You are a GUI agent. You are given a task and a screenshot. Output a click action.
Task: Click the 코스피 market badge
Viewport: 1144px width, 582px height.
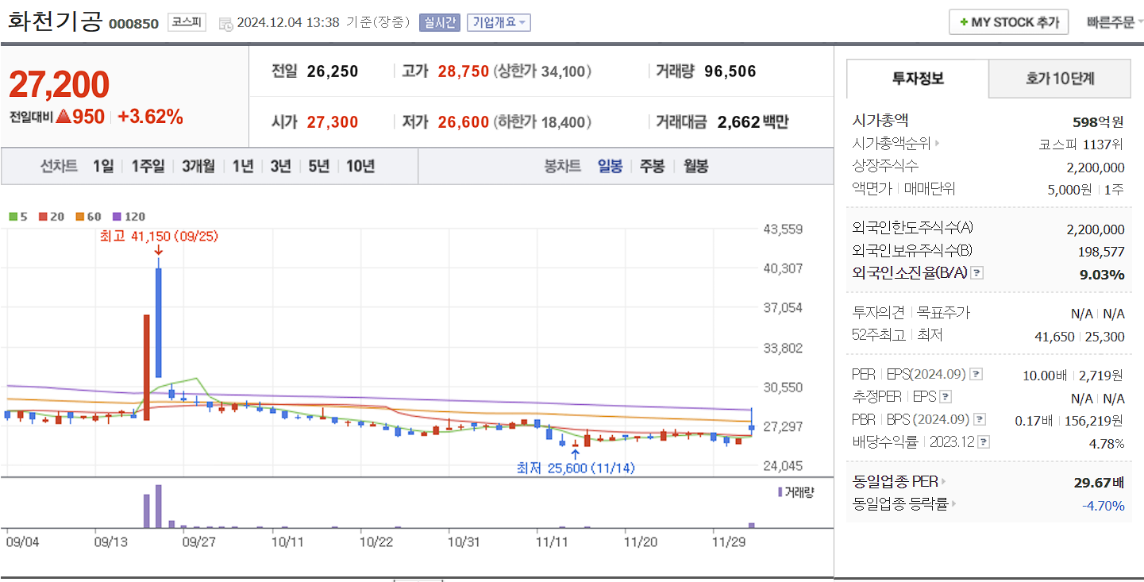187,23
